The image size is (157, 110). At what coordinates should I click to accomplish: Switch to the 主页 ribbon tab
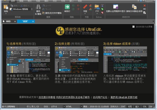(x=13, y=1)
